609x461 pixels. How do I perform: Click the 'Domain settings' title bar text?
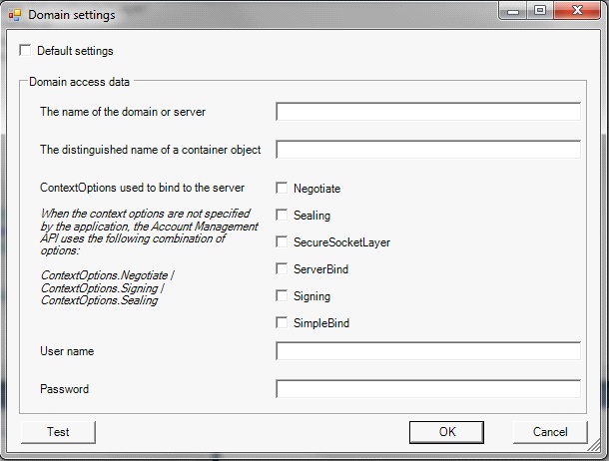click(x=72, y=15)
